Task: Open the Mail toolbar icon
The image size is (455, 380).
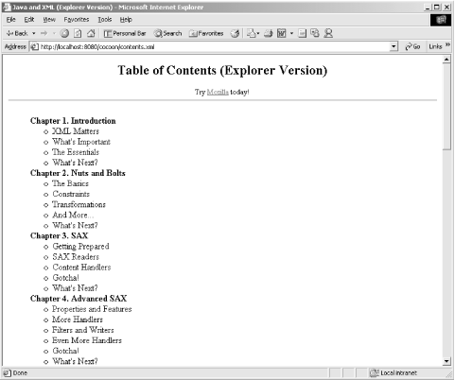Action: (252, 33)
